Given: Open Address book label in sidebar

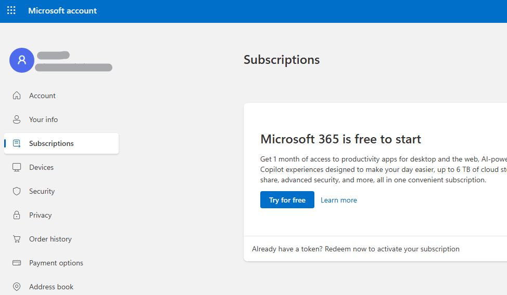Looking at the screenshot, I should coord(51,287).
